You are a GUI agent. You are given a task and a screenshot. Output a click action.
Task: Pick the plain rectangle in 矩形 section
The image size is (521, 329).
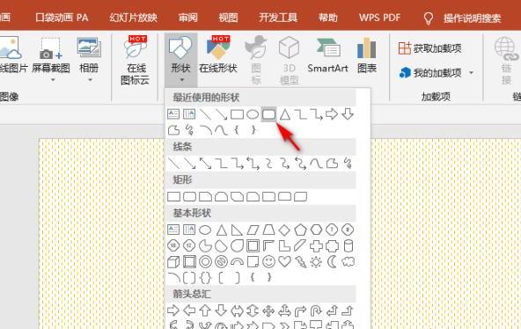(x=173, y=197)
